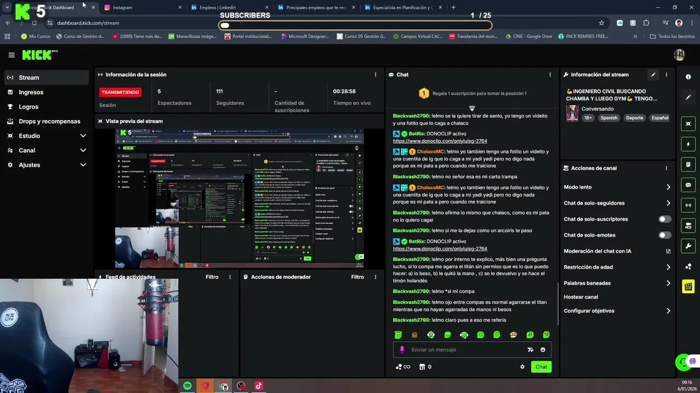
Task: Send message with green Chat button
Action: pos(541,367)
